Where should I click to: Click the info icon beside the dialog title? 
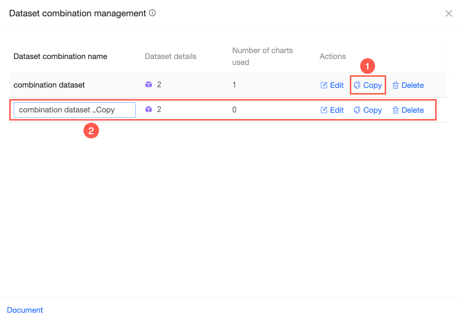pos(152,13)
